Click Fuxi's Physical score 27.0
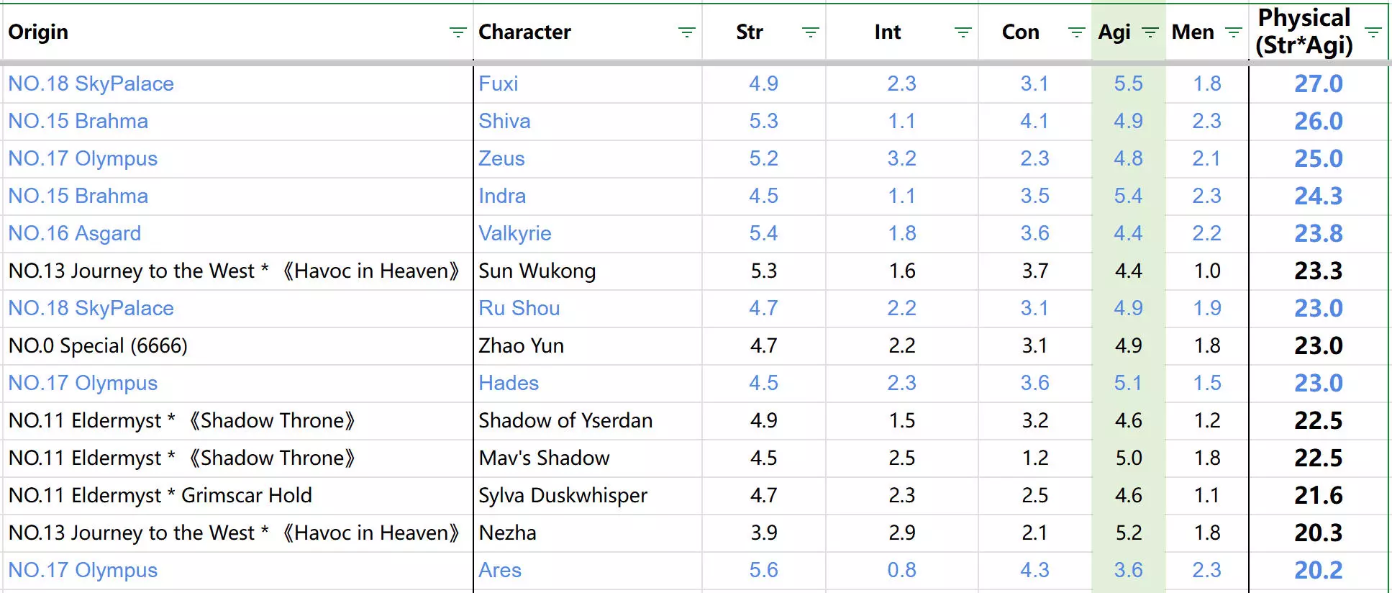Image resolution: width=1392 pixels, height=593 pixels. pos(1318,83)
